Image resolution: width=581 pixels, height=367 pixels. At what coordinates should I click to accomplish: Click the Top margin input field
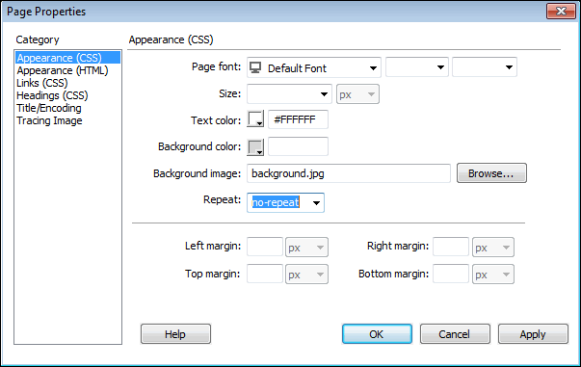[265, 275]
